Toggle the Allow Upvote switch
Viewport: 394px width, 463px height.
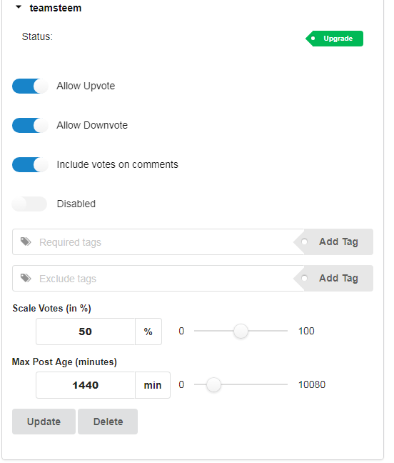(x=30, y=86)
